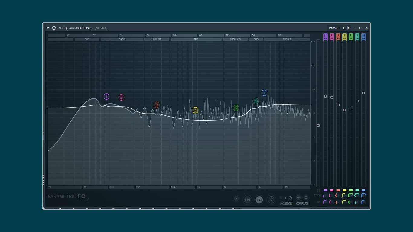The width and height of the screenshot is (413, 232).
Task: Select EQ band 6 node on the curve
Action: tap(255, 101)
